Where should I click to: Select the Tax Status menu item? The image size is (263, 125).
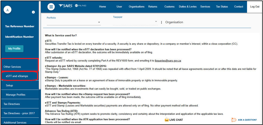(x=222, y=7)
